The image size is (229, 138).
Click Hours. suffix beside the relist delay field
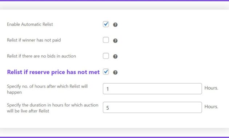(x=211, y=88)
